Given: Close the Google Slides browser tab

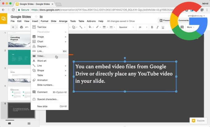Looking at the screenshot, I should [52, 4].
